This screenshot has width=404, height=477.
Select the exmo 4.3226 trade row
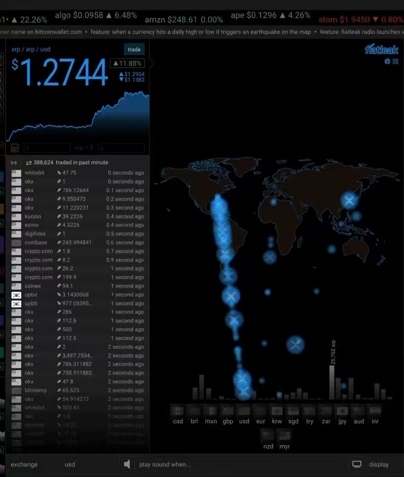[x=78, y=225]
